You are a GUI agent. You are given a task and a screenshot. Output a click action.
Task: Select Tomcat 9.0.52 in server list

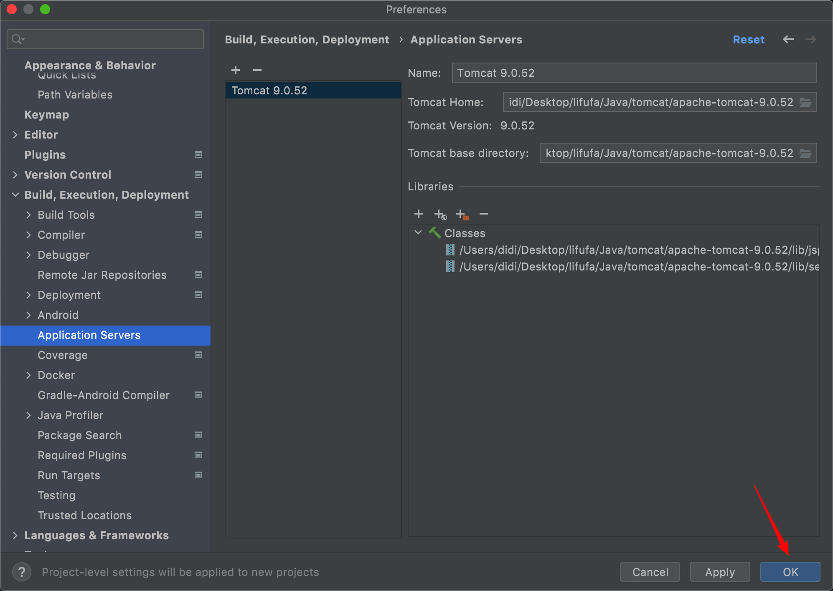click(269, 91)
